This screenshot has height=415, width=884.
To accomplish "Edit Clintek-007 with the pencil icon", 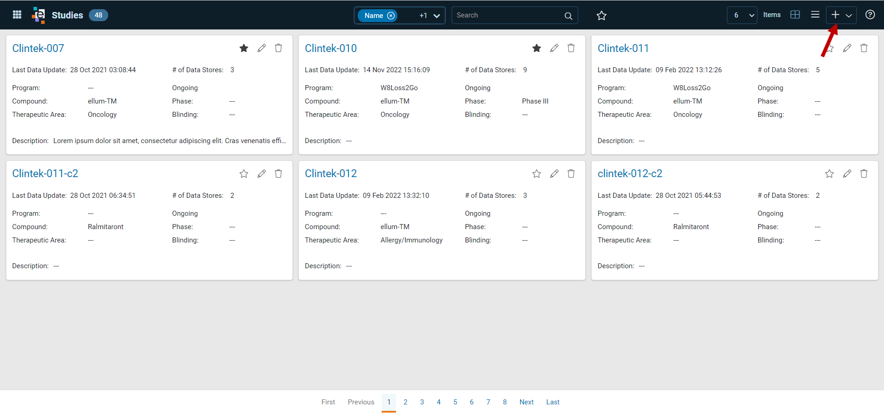I will click(262, 48).
